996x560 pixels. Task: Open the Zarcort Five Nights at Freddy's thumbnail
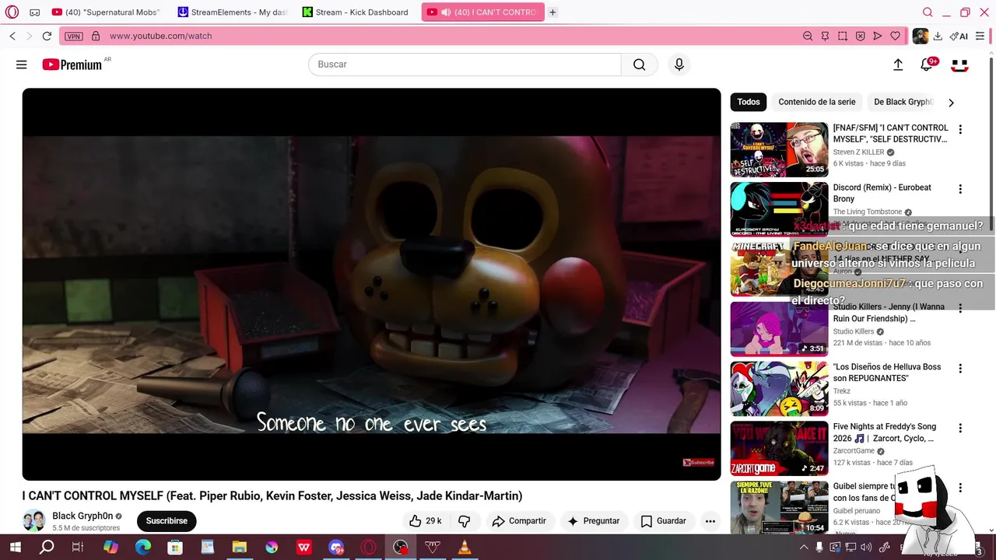click(779, 449)
